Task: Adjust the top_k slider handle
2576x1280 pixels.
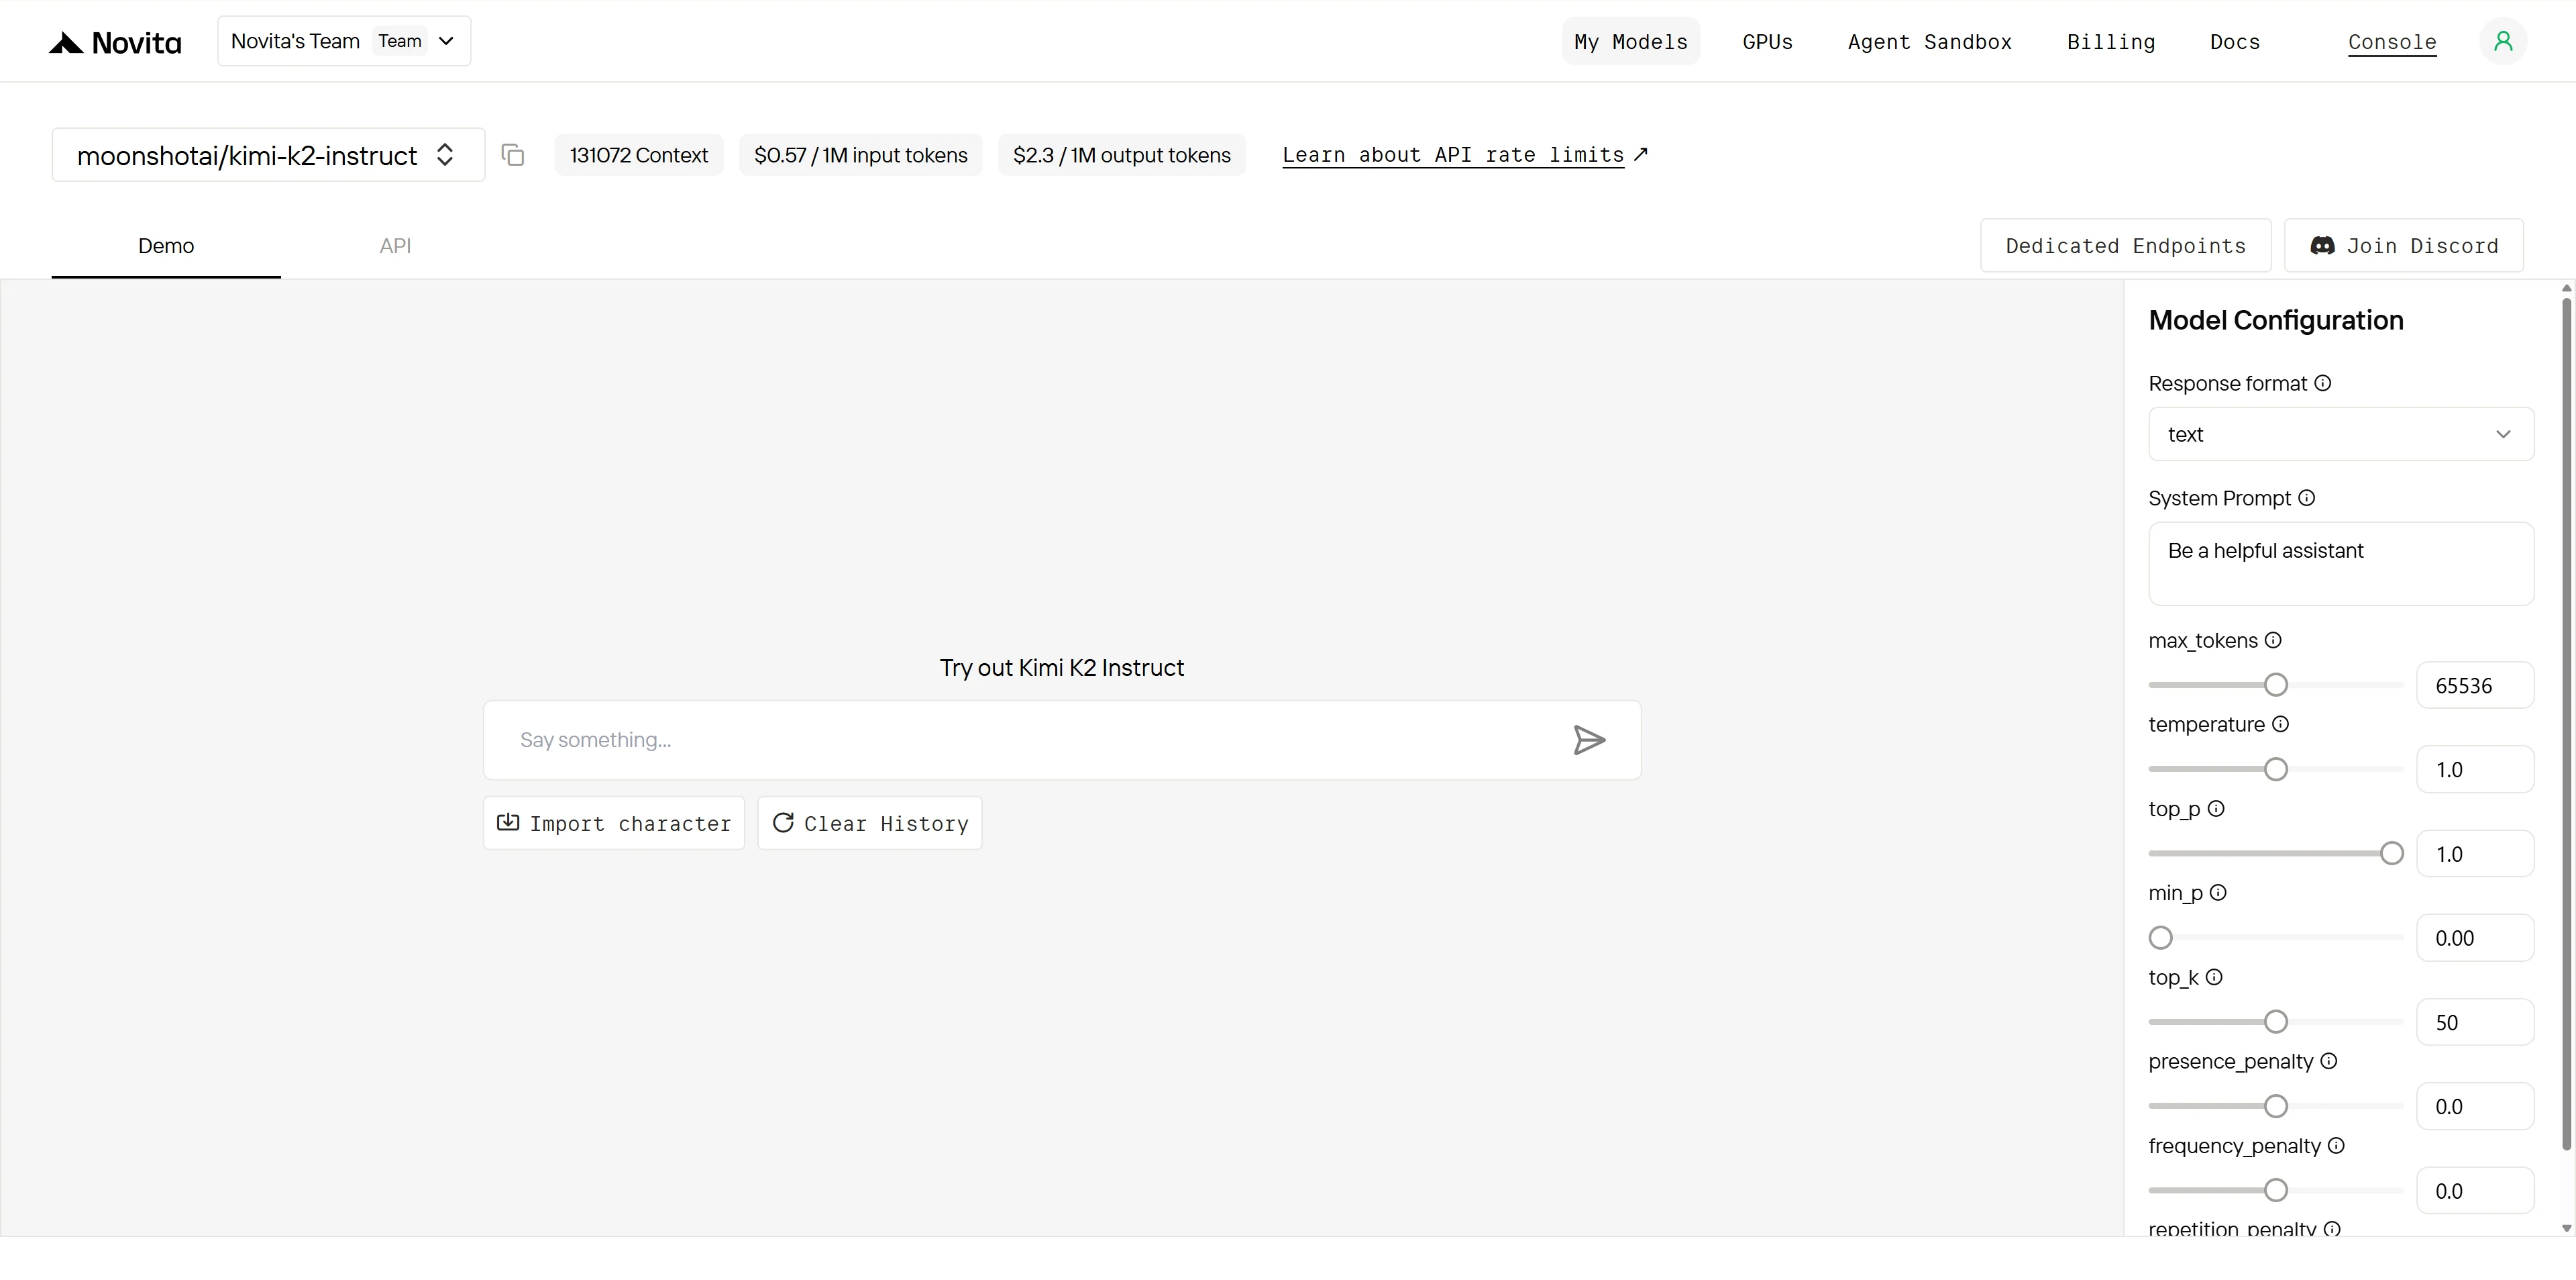Action: pyautogui.click(x=2276, y=1022)
